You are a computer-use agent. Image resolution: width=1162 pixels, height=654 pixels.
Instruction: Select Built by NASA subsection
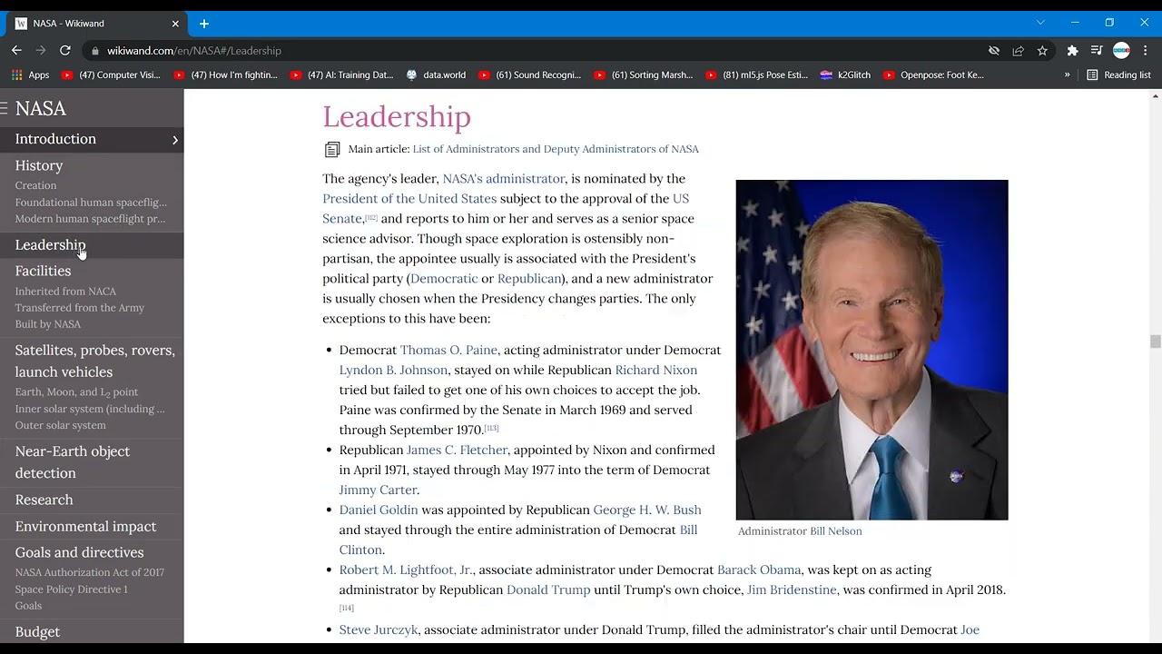pos(48,324)
